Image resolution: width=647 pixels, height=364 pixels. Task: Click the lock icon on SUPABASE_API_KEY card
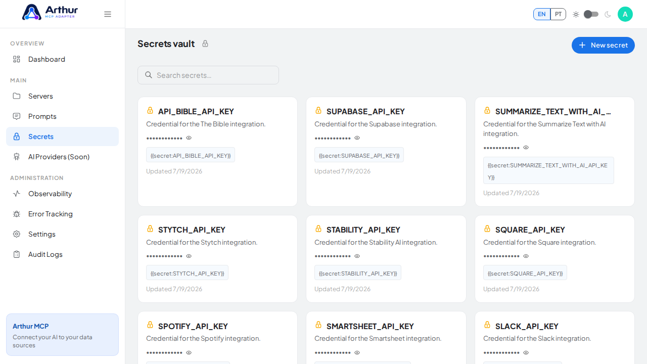click(318, 110)
